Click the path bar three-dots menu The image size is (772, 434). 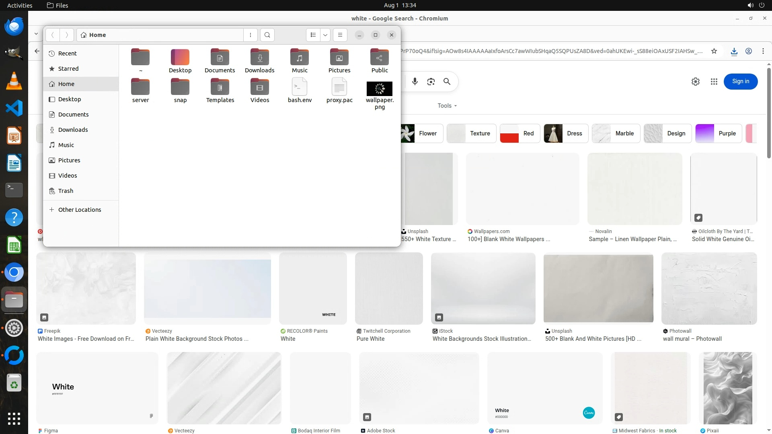coord(250,35)
